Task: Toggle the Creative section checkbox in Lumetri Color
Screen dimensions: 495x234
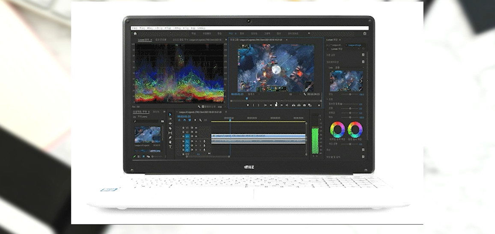Action: [364, 62]
